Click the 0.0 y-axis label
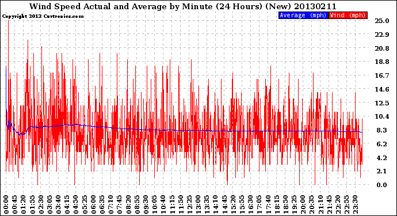Screen dimensions: 397x216 [x=382, y=185]
